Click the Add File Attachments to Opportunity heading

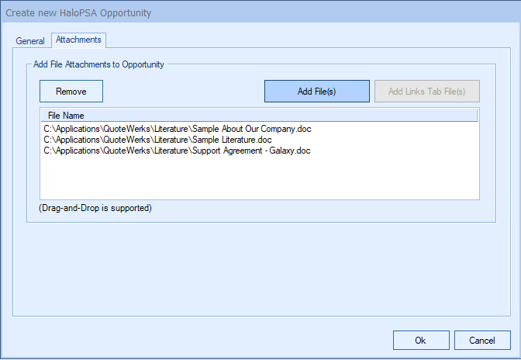tap(98, 64)
